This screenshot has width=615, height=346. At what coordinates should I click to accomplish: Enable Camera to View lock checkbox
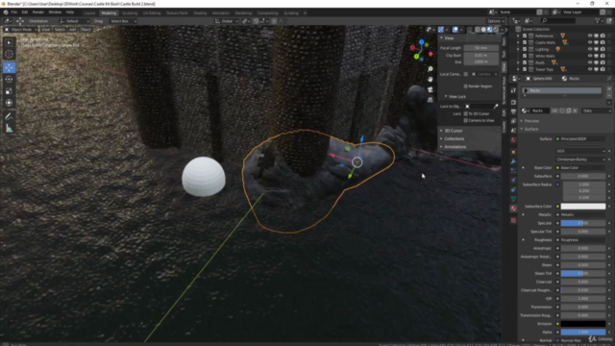tap(465, 120)
